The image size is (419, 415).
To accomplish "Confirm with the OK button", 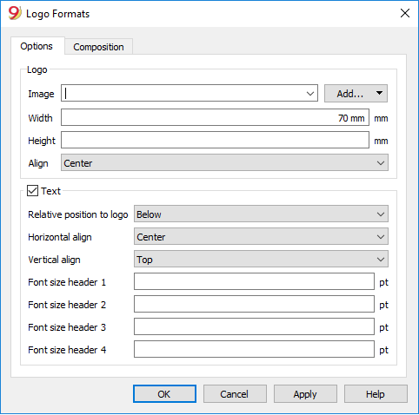I will [164, 394].
